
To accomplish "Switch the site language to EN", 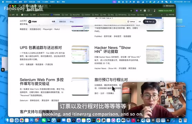I will tap(140, 22).
